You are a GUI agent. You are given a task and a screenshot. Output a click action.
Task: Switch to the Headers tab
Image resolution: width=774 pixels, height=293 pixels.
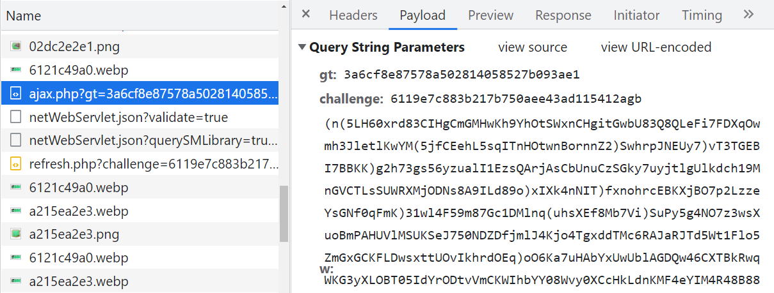pos(353,15)
